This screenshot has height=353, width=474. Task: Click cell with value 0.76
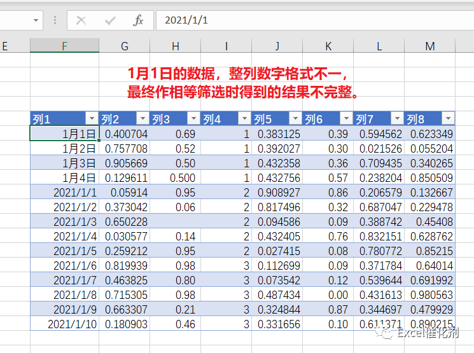(328, 236)
